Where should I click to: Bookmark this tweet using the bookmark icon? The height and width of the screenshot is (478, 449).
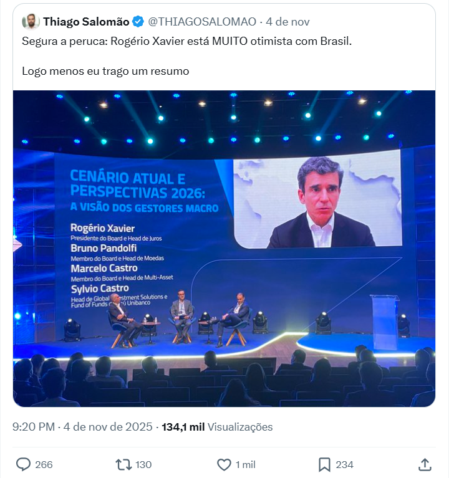[x=324, y=464]
